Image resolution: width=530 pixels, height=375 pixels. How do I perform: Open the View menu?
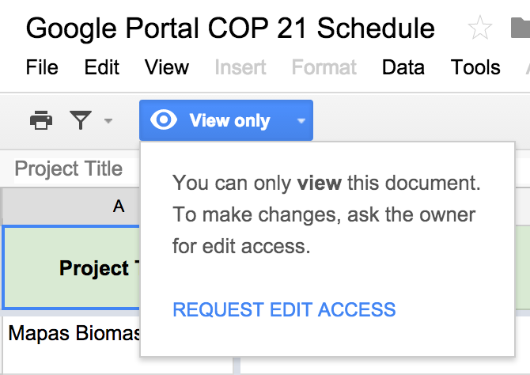[167, 67]
